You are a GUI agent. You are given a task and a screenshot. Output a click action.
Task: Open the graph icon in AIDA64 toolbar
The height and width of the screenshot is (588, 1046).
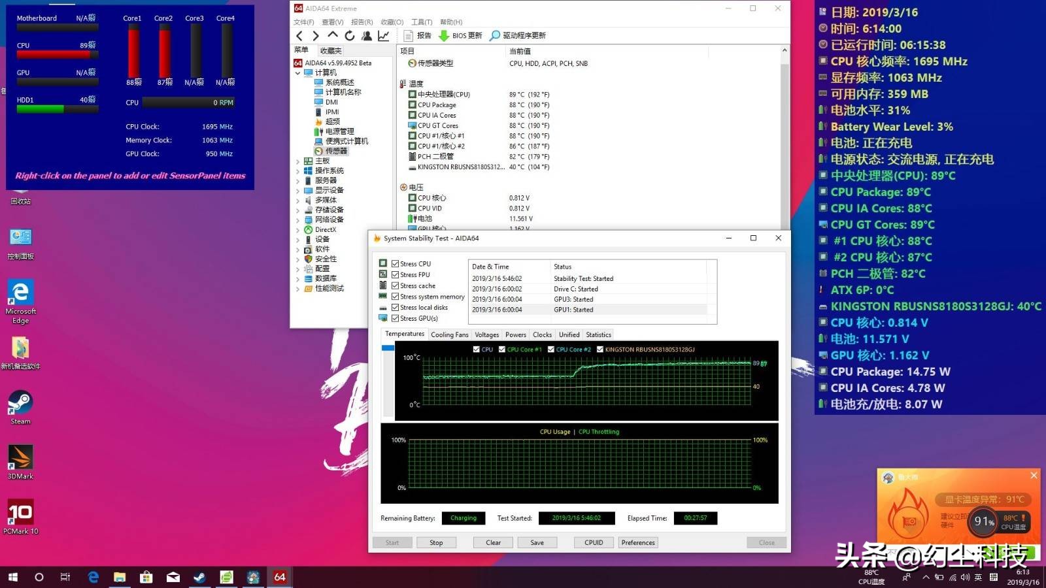(384, 36)
